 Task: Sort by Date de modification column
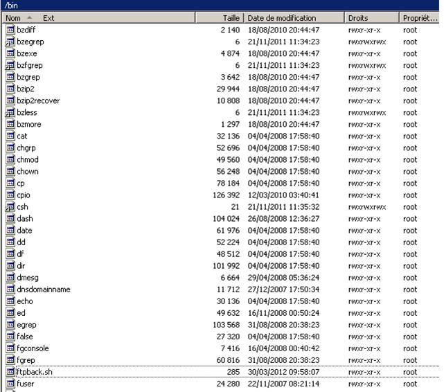282,17
